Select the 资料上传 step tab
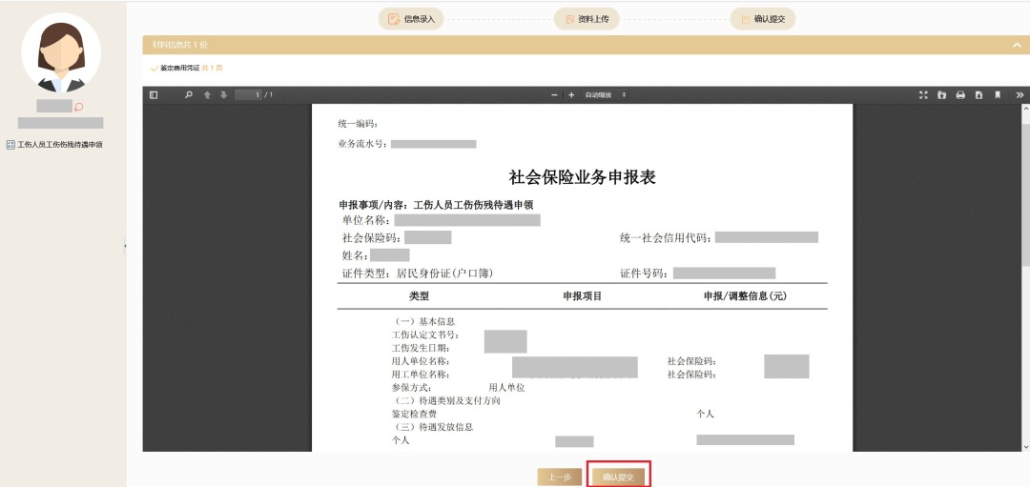This screenshot has width=1030, height=487. [587, 19]
